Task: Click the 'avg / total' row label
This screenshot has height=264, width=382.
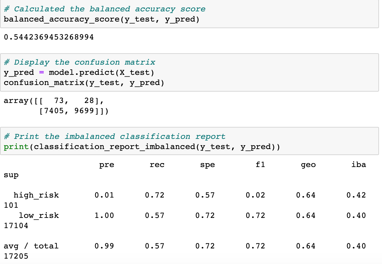Action: (x=31, y=246)
